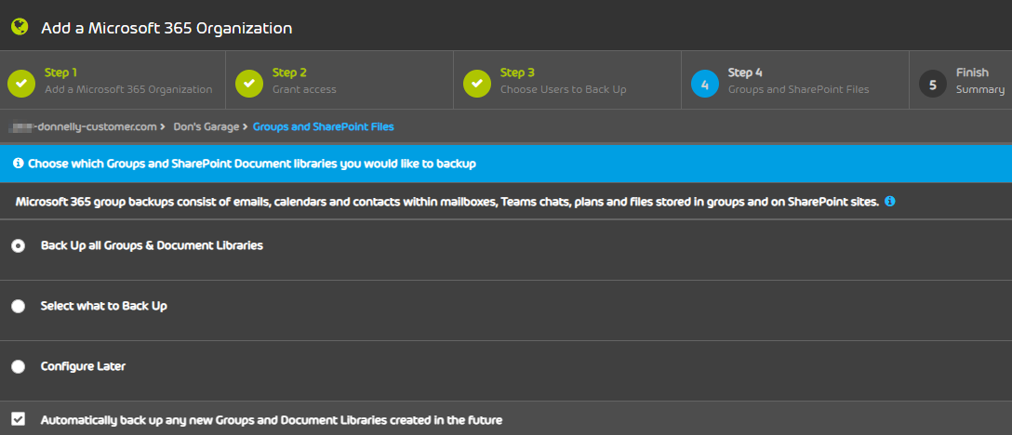Jump to Finish Summary step
This screenshot has height=435, width=1012.
click(980, 81)
